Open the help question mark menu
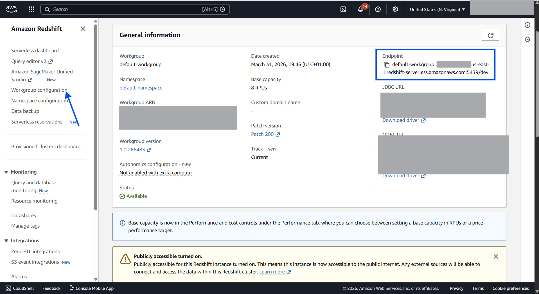539x294 pixels. coord(378,9)
